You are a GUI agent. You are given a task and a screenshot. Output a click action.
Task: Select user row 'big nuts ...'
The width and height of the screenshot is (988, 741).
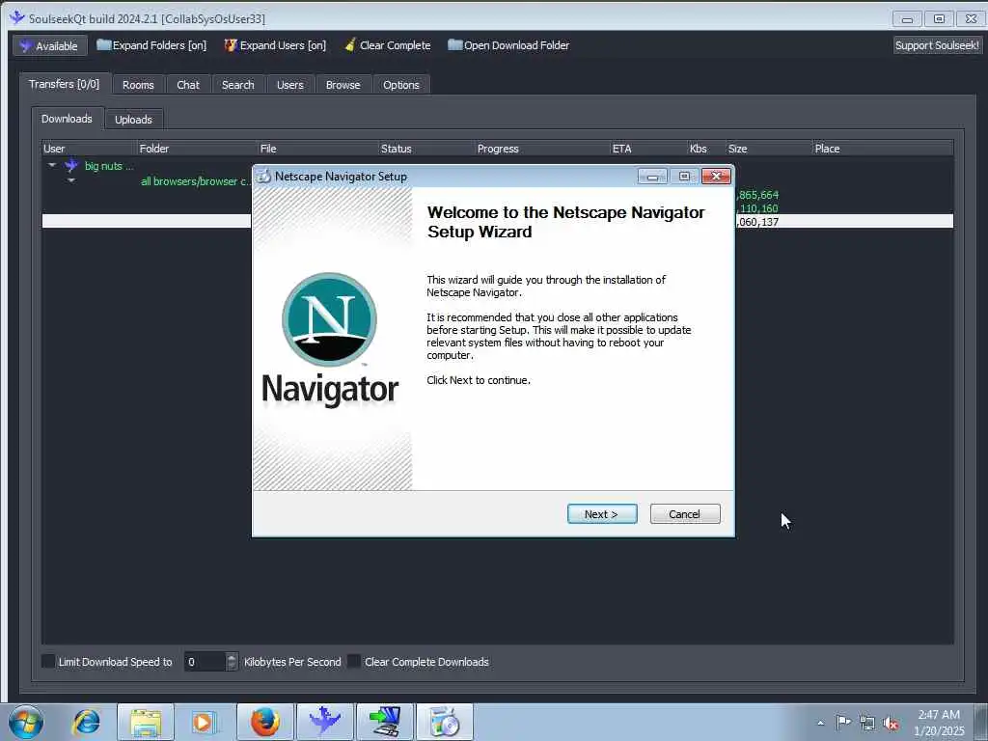[109, 166]
